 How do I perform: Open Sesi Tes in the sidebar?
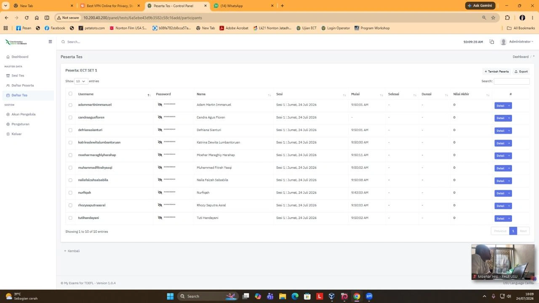(18, 76)
